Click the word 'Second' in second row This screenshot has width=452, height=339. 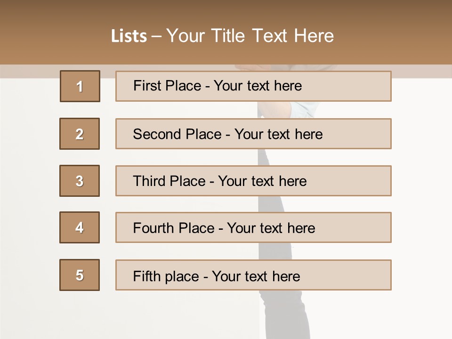point(157,134)
